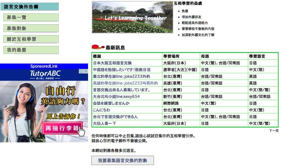
Task: Click bullet text 學習學校不會教的內容
Action: pos(198,29)
